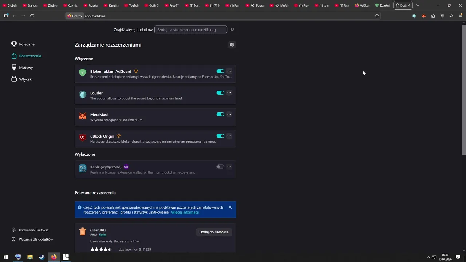The image size is (466, 262).
Task: Close the current Dodatki tab
Action: pos(409,5)
